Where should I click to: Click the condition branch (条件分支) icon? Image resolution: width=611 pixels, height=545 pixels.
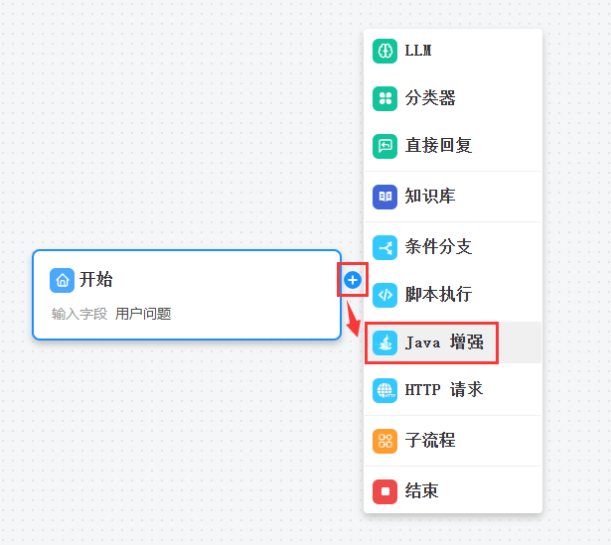[x=384, y=247]
